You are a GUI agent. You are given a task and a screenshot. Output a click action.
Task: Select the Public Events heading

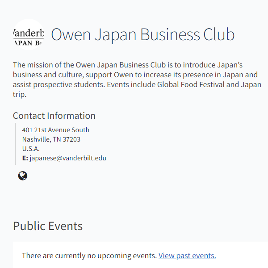tap(48, 226)
